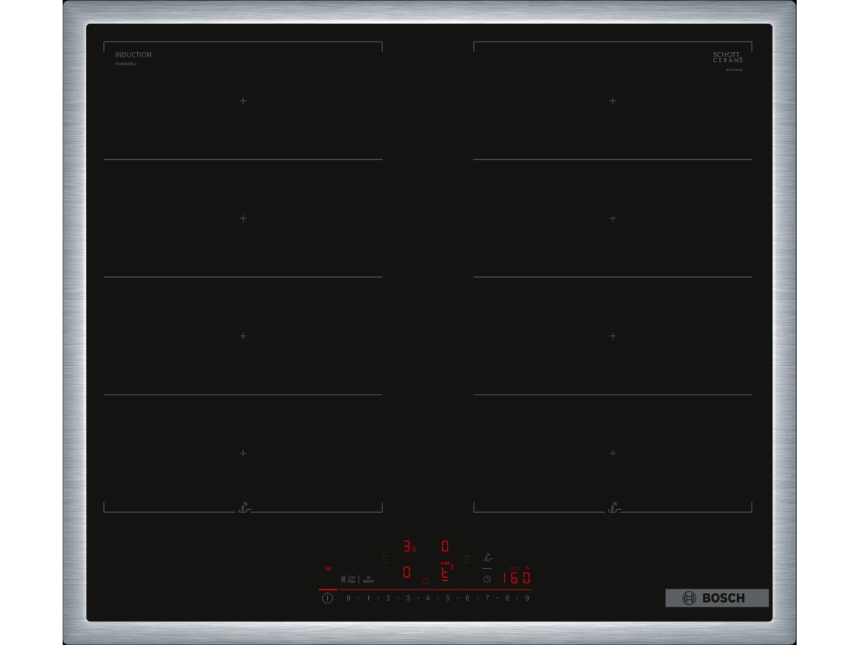Screen dimensions: 860x645
Task: Select the rear-left zone showing 3.5
Action: point(410,546)
